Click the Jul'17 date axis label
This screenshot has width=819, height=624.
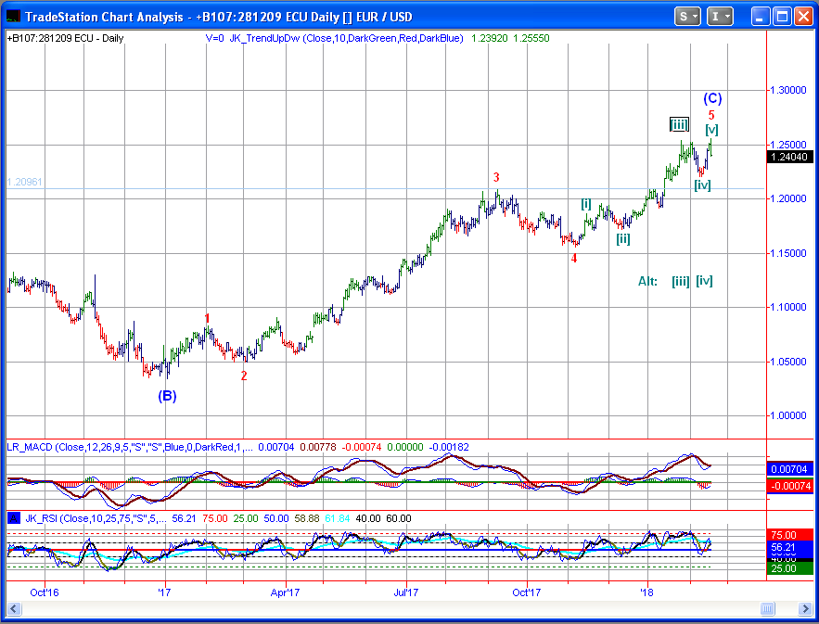(x=406, y=592)
